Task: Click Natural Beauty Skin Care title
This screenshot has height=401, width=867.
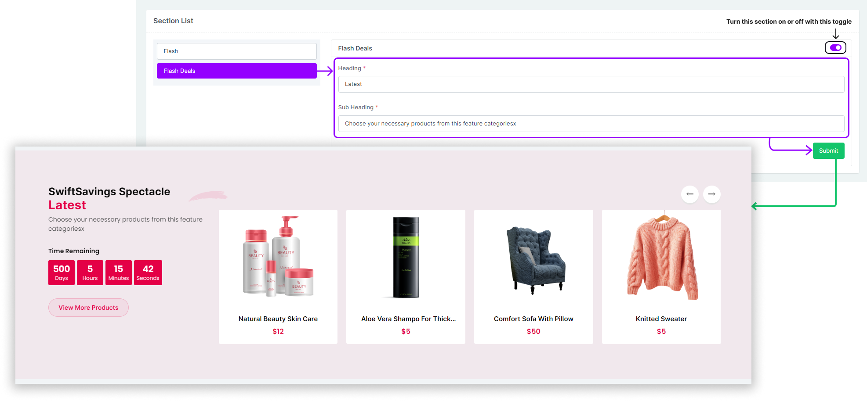Action: [278, 319]
